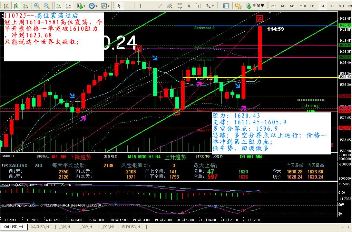Image resolution: width=352 pixels, height=232 pixels.
Task: Select the arrows drawing tool
Action: click(208, 6)
